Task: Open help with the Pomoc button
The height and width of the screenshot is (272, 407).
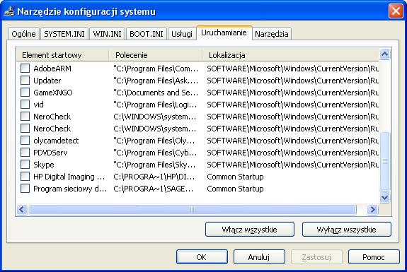Action: (x=374, y=257)
